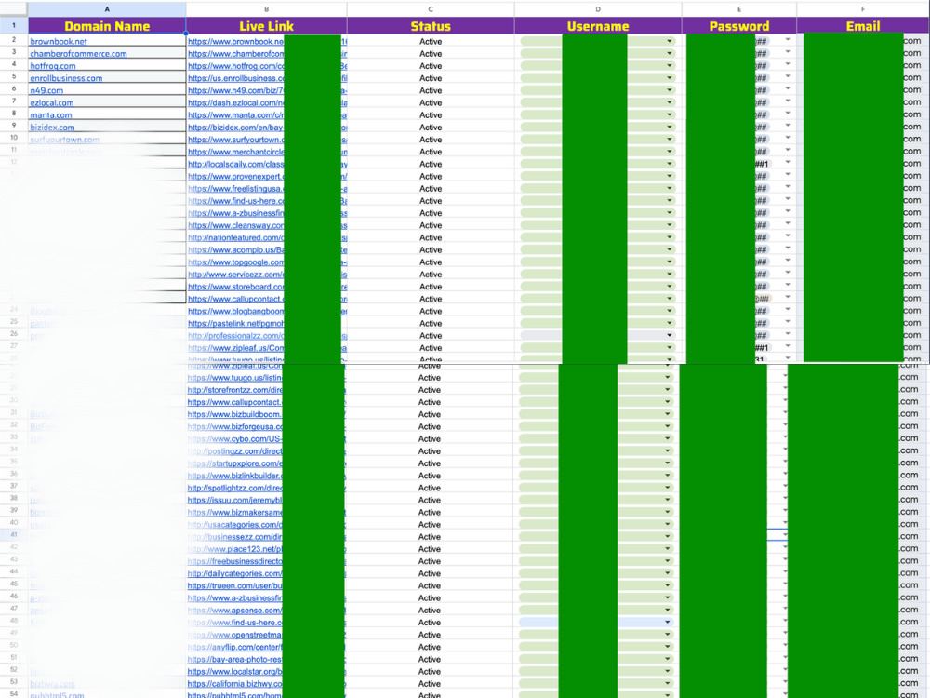Open Username dropdown in the professionalzz.com row

click(x=669, y=335)
